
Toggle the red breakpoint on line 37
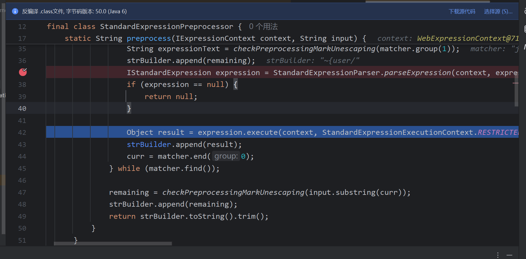(x=23, y=72)
